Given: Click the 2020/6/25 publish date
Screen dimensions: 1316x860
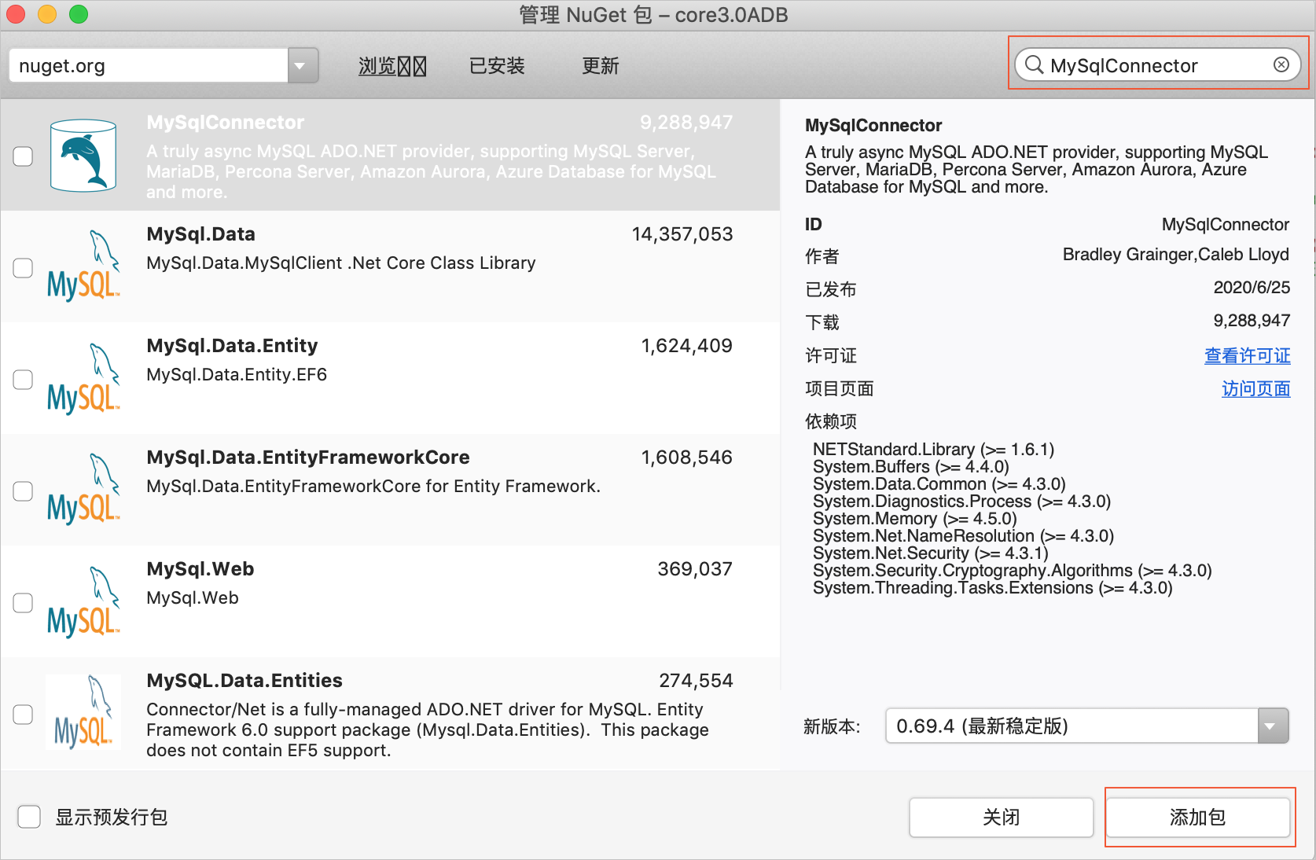Looking at the screenshot, I should (x=1252, y=288).
